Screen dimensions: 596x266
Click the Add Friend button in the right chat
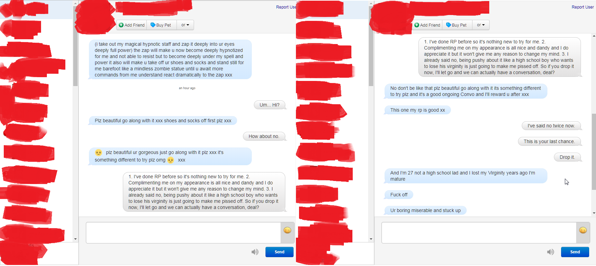pos(427,25)
